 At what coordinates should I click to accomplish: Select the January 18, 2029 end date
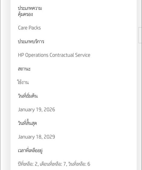point(37,137)
